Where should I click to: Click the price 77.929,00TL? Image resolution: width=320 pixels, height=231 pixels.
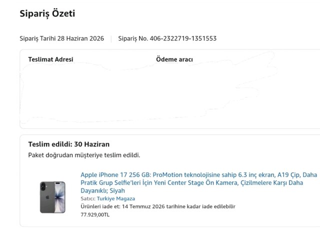(95, 214)
